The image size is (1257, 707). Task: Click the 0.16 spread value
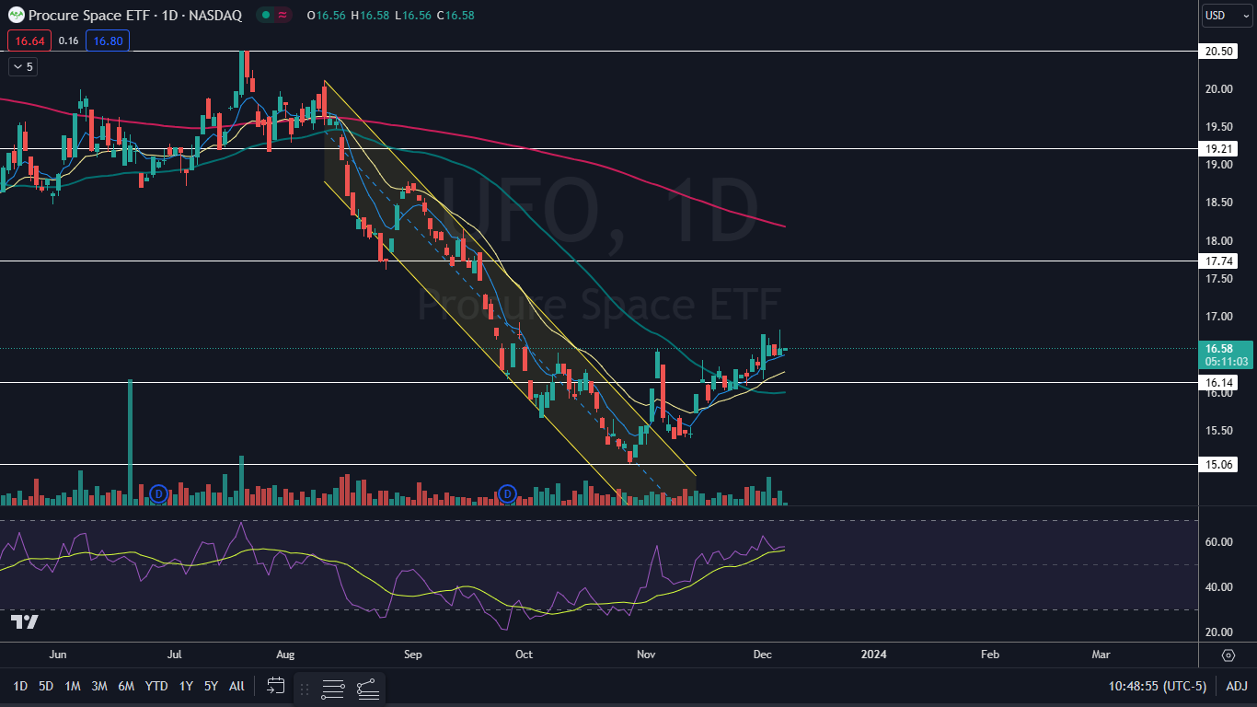click(x=68, y=41)
